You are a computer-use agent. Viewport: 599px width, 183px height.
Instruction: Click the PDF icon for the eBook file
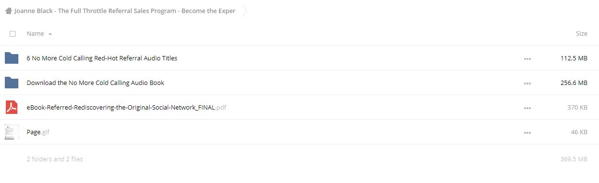coord(12,107)
